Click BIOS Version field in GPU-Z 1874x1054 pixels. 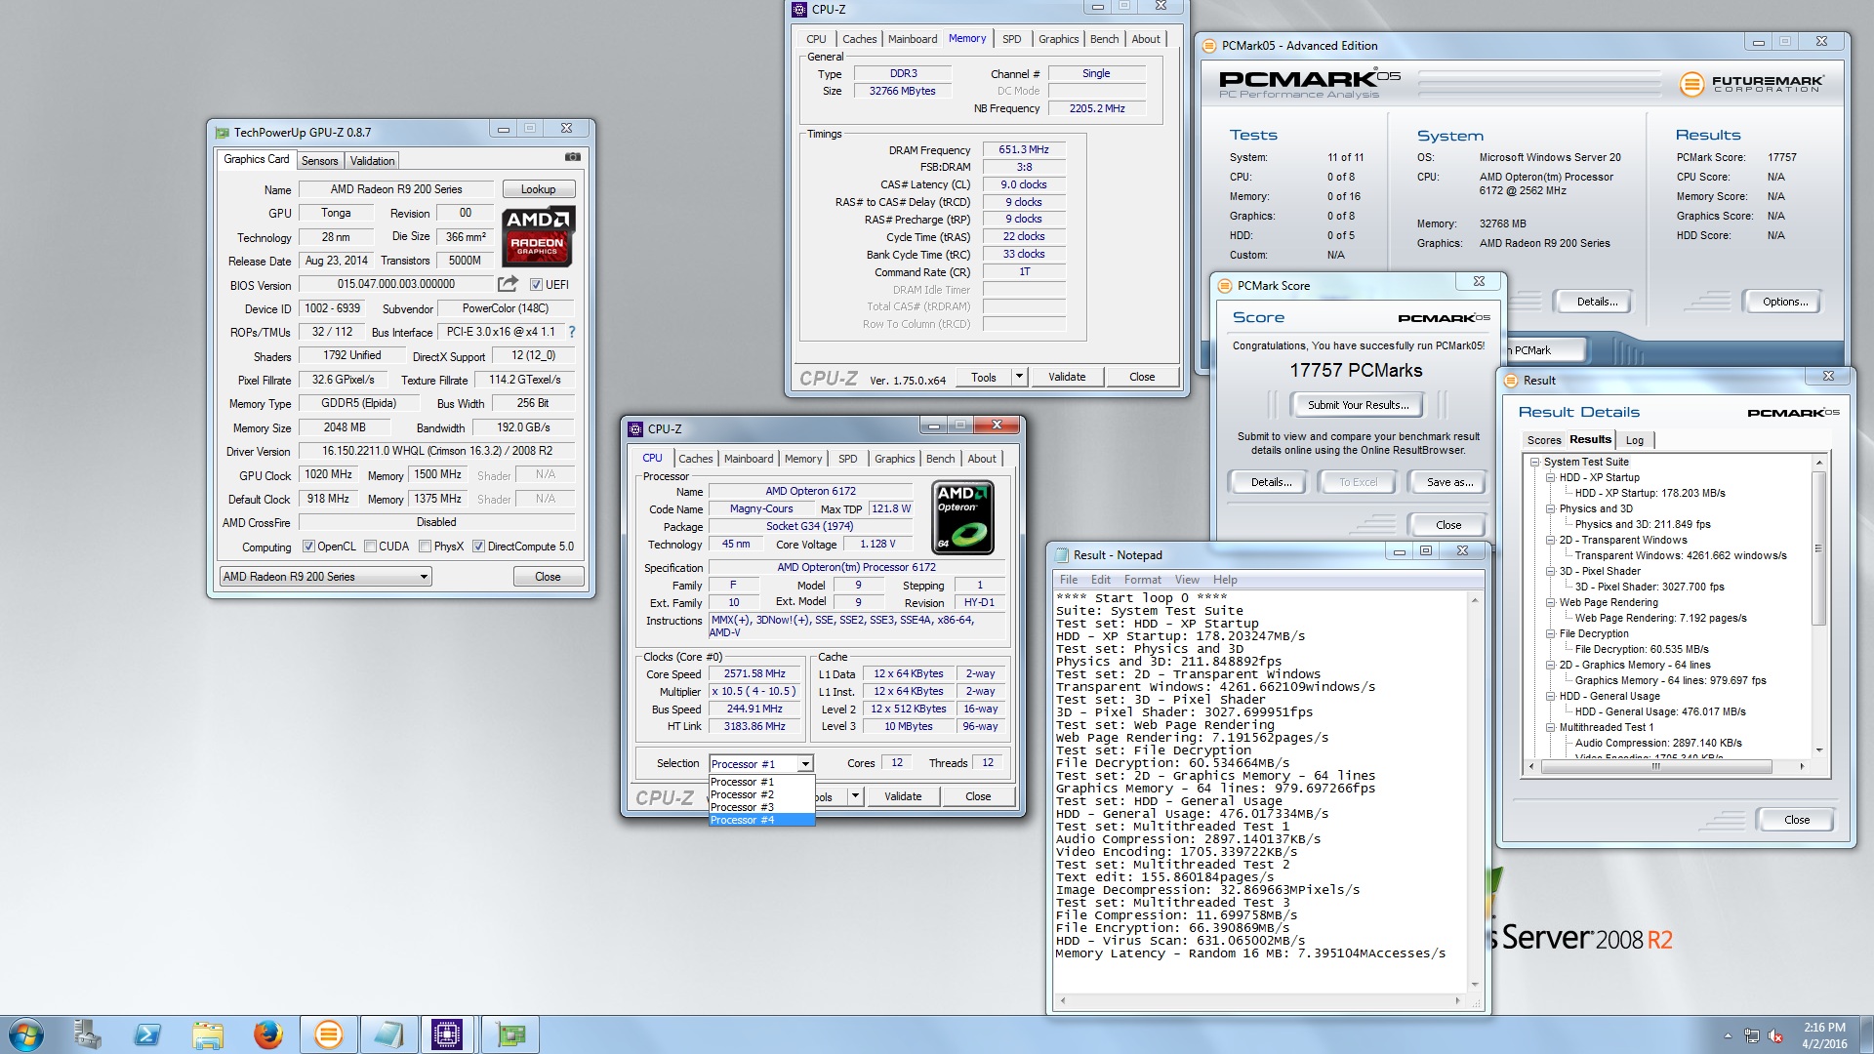coord(395,284)
